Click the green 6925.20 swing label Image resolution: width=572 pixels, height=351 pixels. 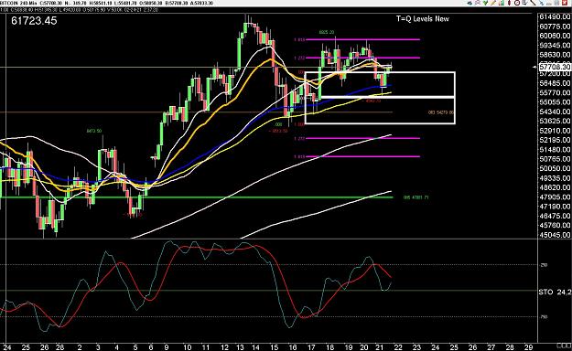click(x=327, y=32)
